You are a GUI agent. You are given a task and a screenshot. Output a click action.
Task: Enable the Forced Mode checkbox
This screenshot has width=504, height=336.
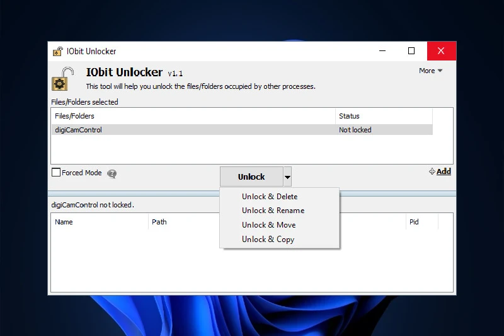pyautogui.click(x=56, y=172)
